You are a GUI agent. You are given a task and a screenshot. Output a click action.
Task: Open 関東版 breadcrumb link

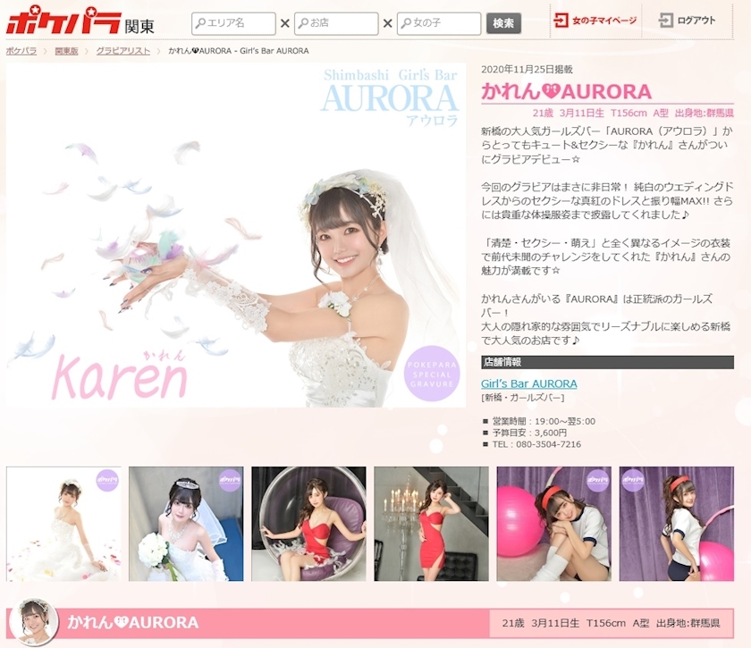[66, 51]
